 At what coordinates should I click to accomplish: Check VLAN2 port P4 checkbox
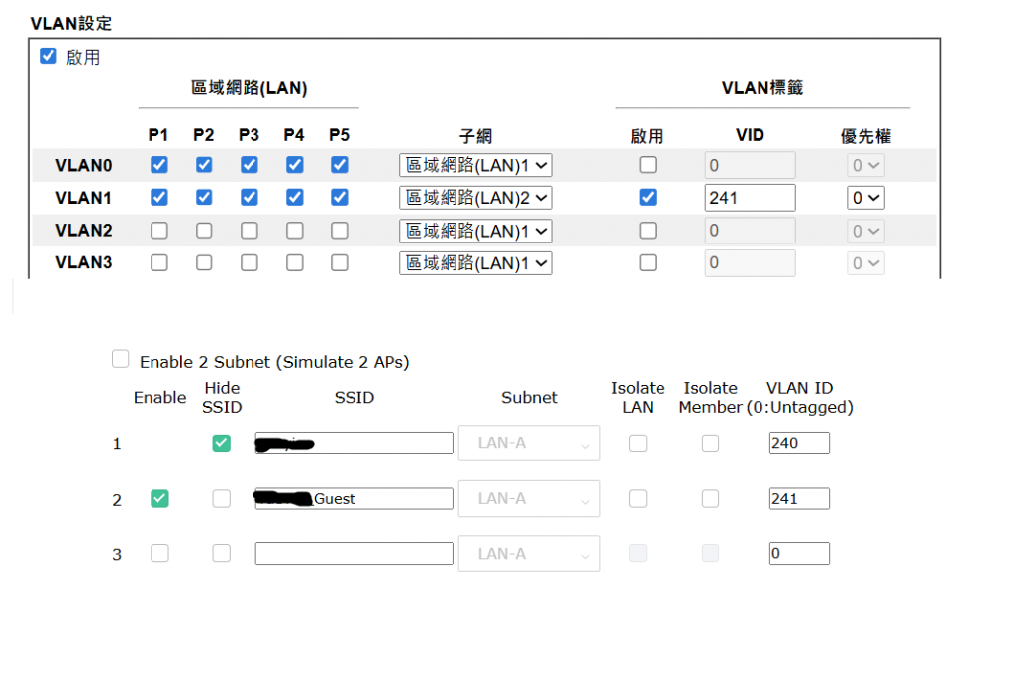click(x=294, y=230)
